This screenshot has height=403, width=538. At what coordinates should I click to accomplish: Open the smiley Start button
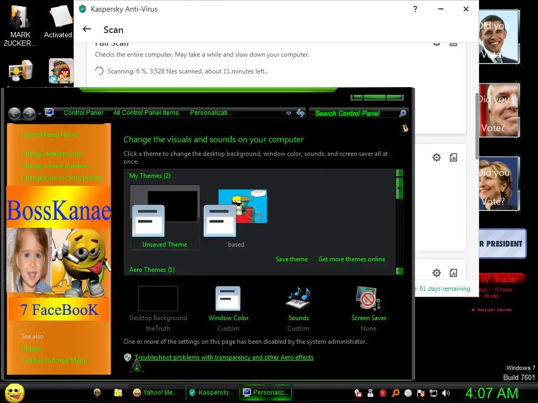pyautogui.click(x=15, y=393)
